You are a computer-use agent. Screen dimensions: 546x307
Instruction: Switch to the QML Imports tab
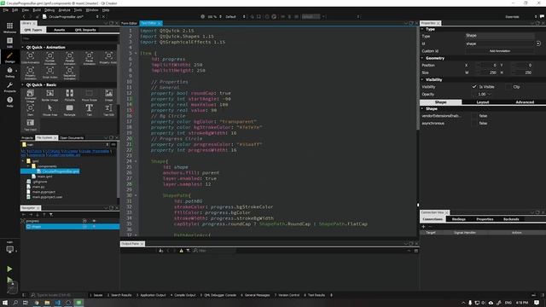[x=85, y=30]
